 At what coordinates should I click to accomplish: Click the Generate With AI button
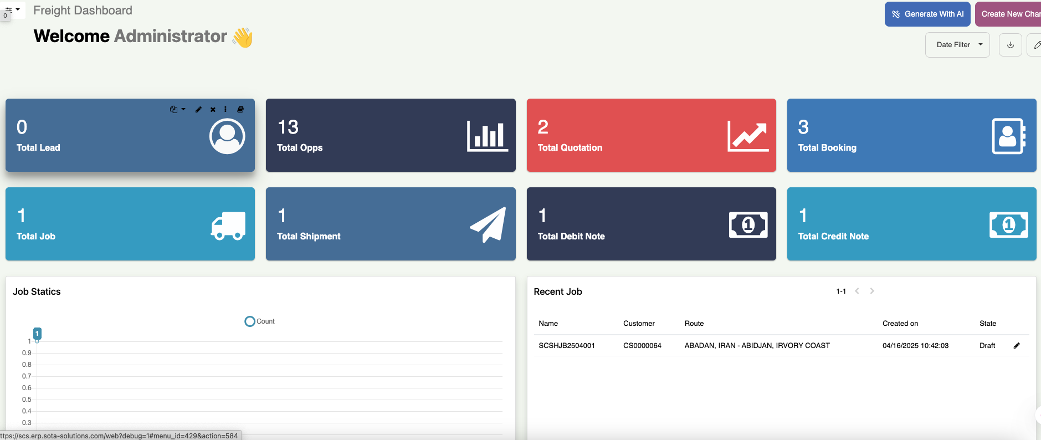click(x=927, y=14)
